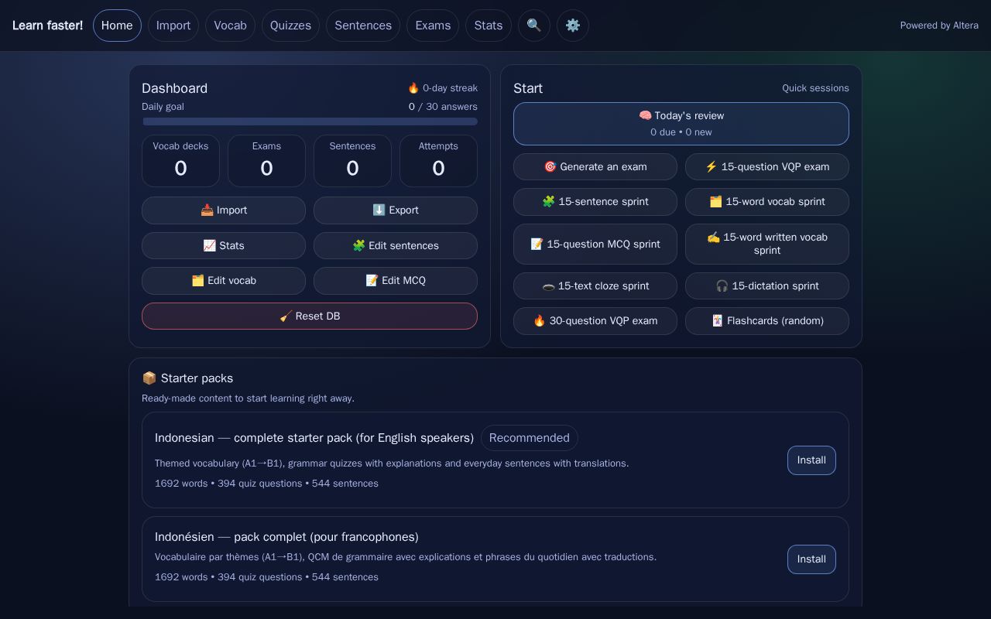Open Flashcards (random)
The width and height of the screenshot is (991, 619).
click(767, 321)
